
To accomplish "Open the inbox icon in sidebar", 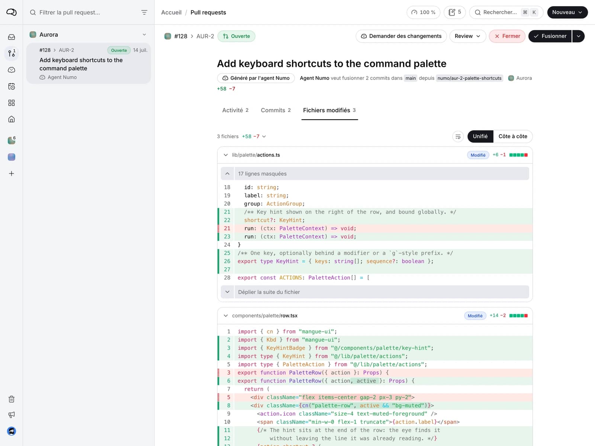I will point(12,37).
